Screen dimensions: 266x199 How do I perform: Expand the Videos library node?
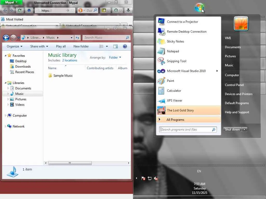pyautogui.click(x=8, y=105)
